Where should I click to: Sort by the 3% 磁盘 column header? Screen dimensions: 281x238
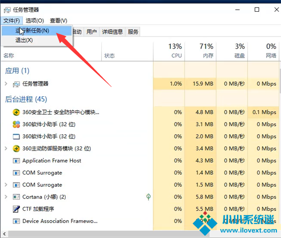point(232,51)
